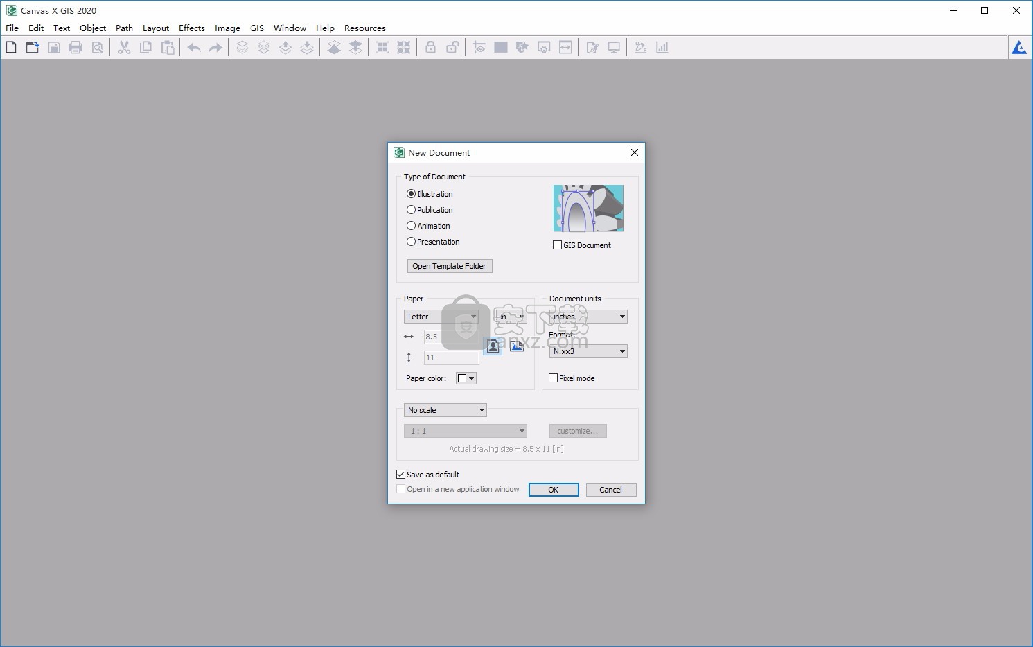Select the Animation document type
1033x647 pixels.
pyautogui.click(x=428, y=226)
